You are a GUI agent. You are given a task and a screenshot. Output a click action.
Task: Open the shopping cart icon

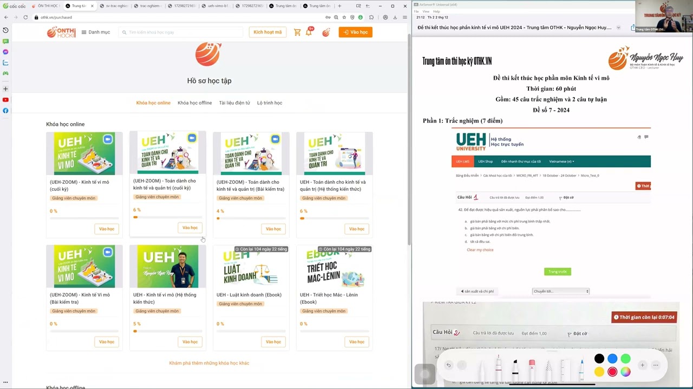coord(297,32)
